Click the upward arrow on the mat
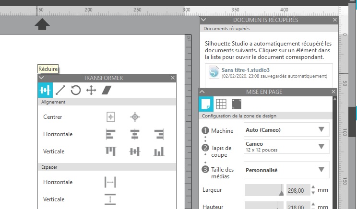The image size is (357, 209). coord(42,24)
